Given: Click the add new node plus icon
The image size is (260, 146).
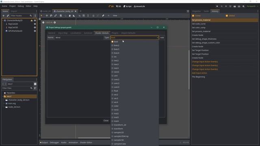Looking at the screenshot, I should point(4,15).
